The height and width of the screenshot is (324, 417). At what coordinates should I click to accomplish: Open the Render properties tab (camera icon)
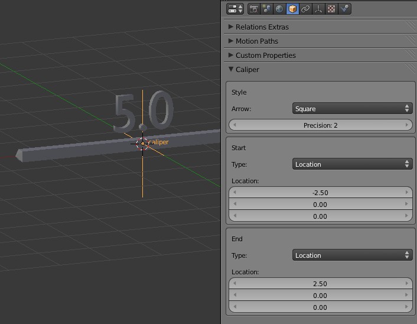pyautogui.click(x=254, y=9)
